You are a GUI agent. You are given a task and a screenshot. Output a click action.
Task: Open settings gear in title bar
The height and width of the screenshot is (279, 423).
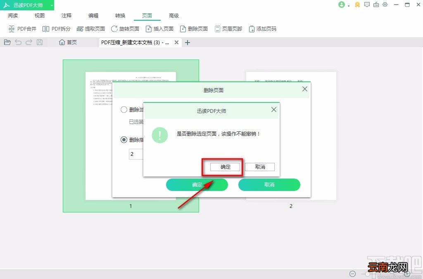coord(385,5)
